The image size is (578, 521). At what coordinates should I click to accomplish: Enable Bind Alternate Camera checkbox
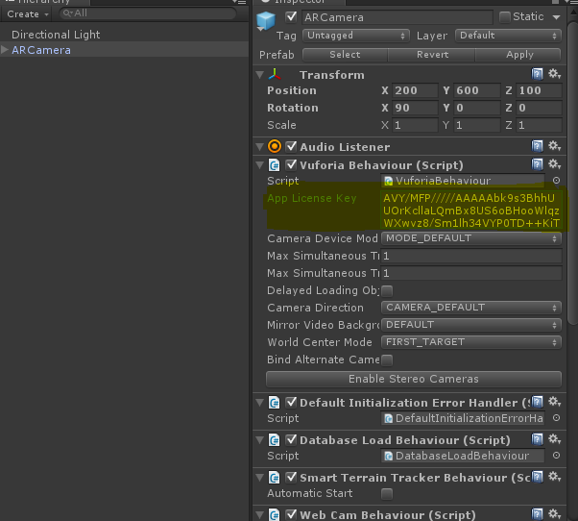(x=387, y=360)
